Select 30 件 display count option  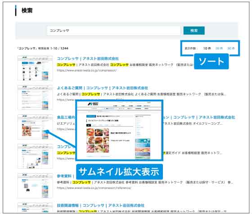[231, 48]
